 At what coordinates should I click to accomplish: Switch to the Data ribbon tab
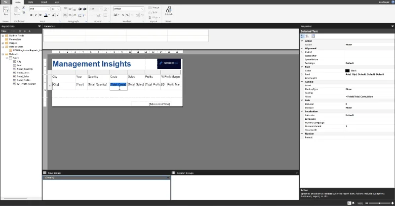31,2
